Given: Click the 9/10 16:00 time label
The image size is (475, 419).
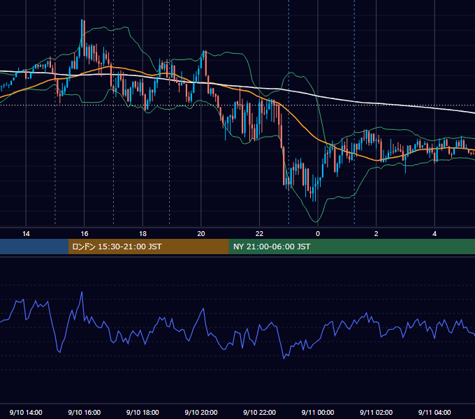Looking at the screenshot, I should (85, 412).
